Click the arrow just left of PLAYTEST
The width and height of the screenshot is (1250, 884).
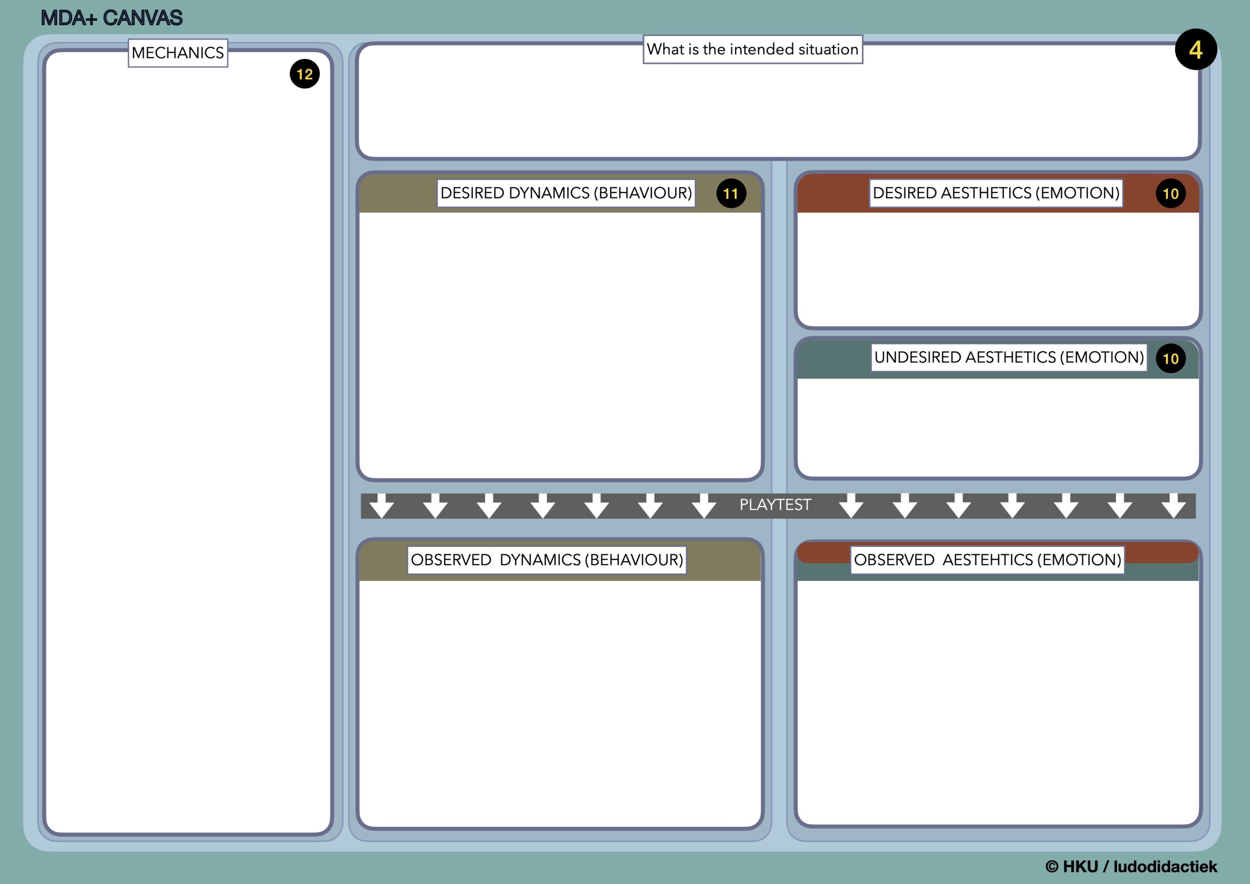[x=704, y=506]
